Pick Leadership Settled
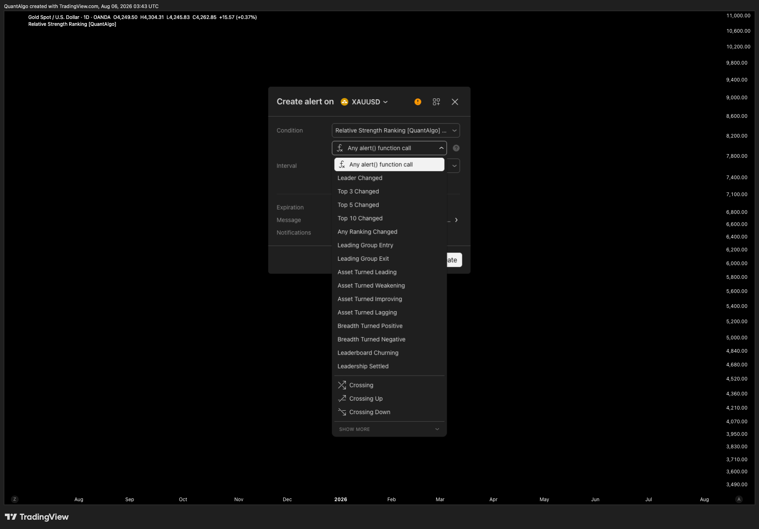 pyautogui.click(x=389, y=366)
